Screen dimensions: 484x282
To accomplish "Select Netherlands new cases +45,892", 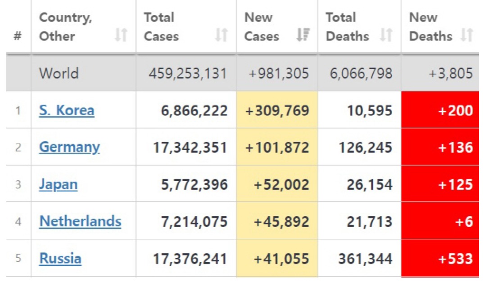I will pos(281,222).
